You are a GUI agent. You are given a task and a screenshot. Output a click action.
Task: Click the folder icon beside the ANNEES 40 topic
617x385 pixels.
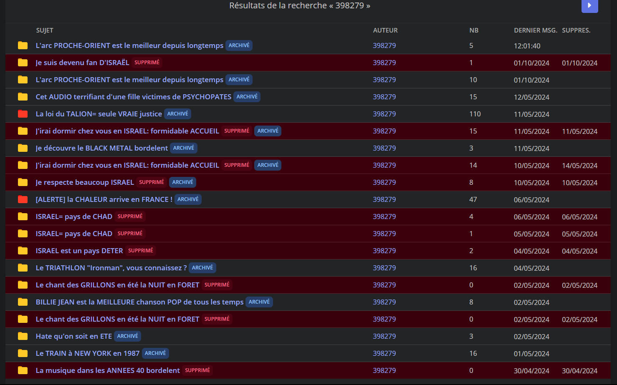click(23, 370)
